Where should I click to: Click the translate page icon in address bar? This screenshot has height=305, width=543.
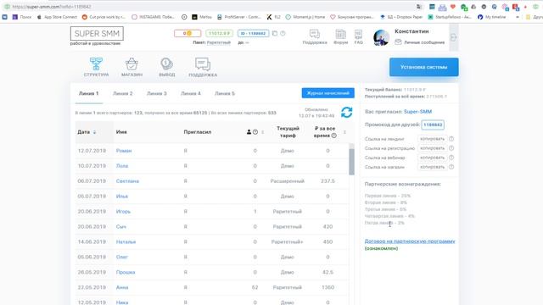coord(419,7)
